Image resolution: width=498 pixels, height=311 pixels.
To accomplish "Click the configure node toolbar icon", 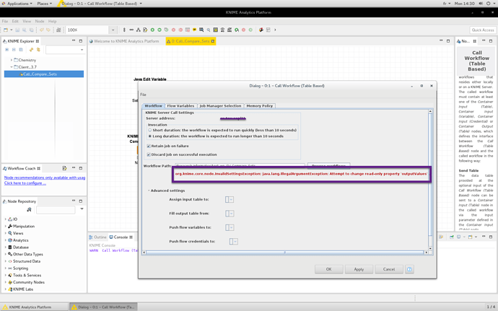I will click(x=145, y=30).
